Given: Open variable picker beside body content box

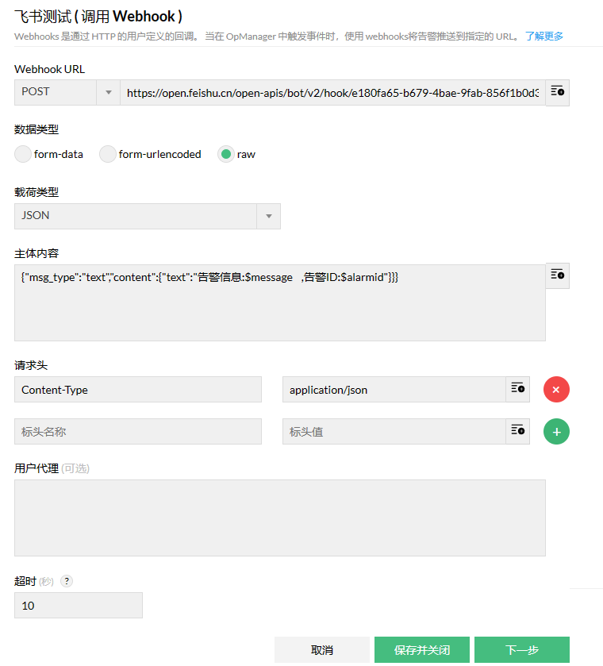Looking at the screenshot, I should [557, 275].
